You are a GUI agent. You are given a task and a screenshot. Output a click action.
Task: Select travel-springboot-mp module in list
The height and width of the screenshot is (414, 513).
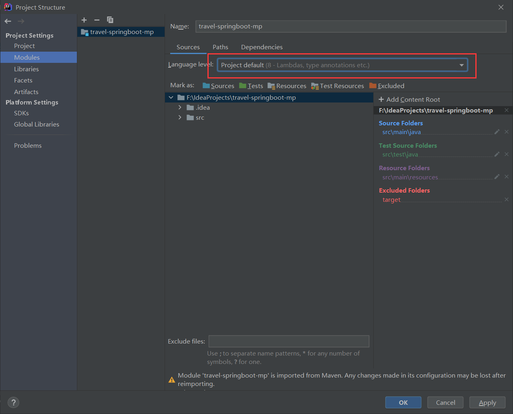tap(121, 32)
